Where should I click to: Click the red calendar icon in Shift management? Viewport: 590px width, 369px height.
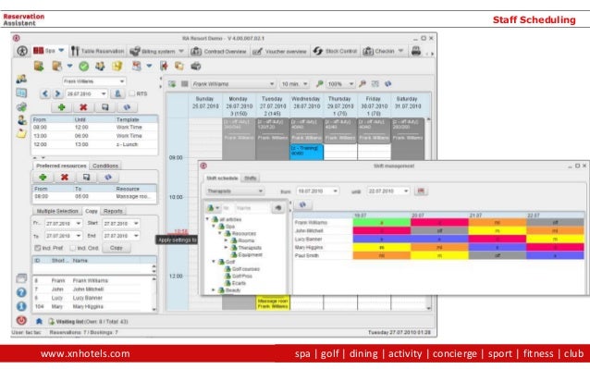tap(421, 191)
